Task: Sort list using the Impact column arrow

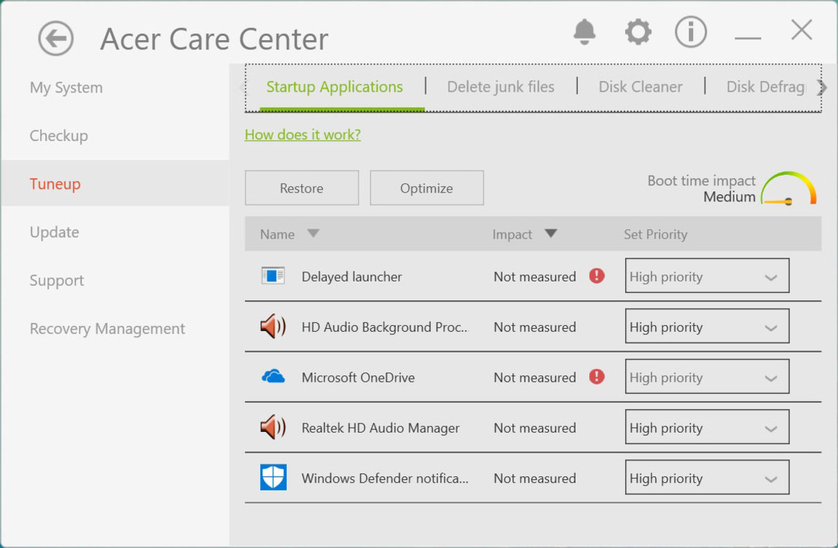Action: [x=551, y=234]
